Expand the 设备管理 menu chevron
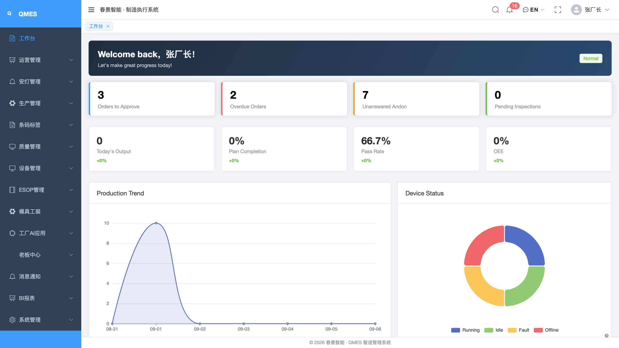The image size is (619, 348). [71, 168]
